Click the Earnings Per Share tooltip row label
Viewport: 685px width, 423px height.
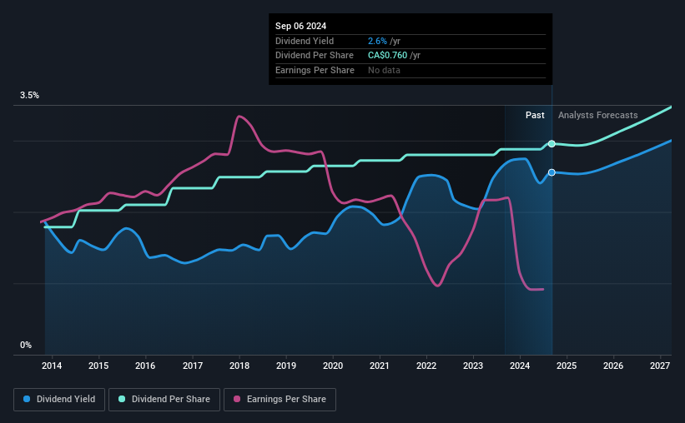pyautogui.click(x=315, y=70)
